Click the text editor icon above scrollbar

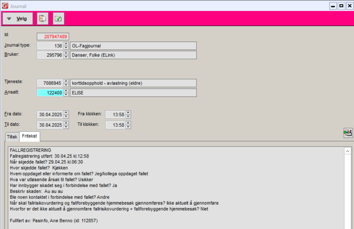point(348,133)
